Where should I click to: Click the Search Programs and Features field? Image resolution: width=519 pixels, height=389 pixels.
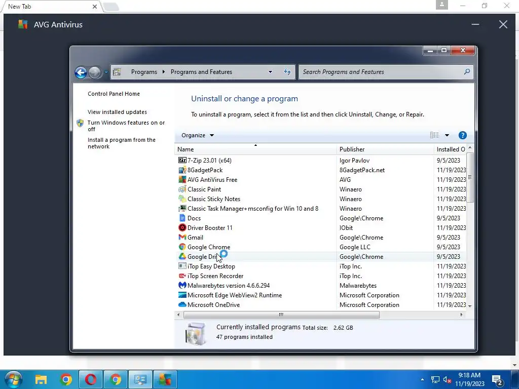tap(386, 72)
